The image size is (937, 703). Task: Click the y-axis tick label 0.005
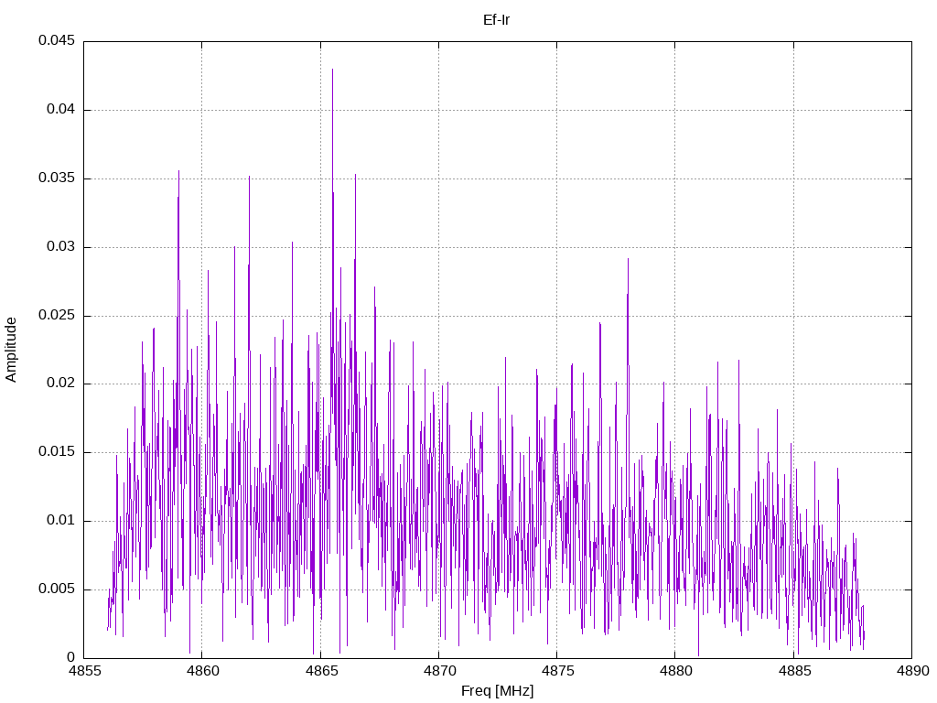pyautogui.click(x=57, y=589)
